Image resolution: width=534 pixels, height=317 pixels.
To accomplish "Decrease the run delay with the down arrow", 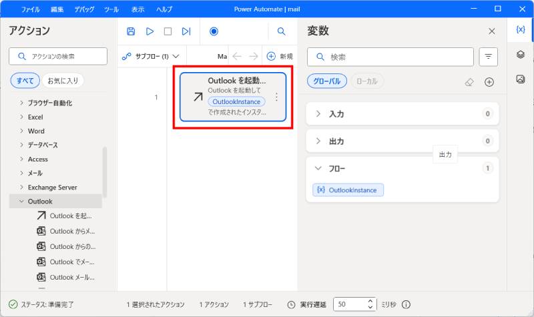I will 370,308.
